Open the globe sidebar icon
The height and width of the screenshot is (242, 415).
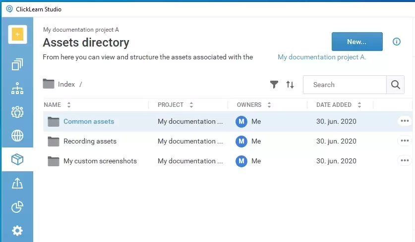tap(17, 136)
